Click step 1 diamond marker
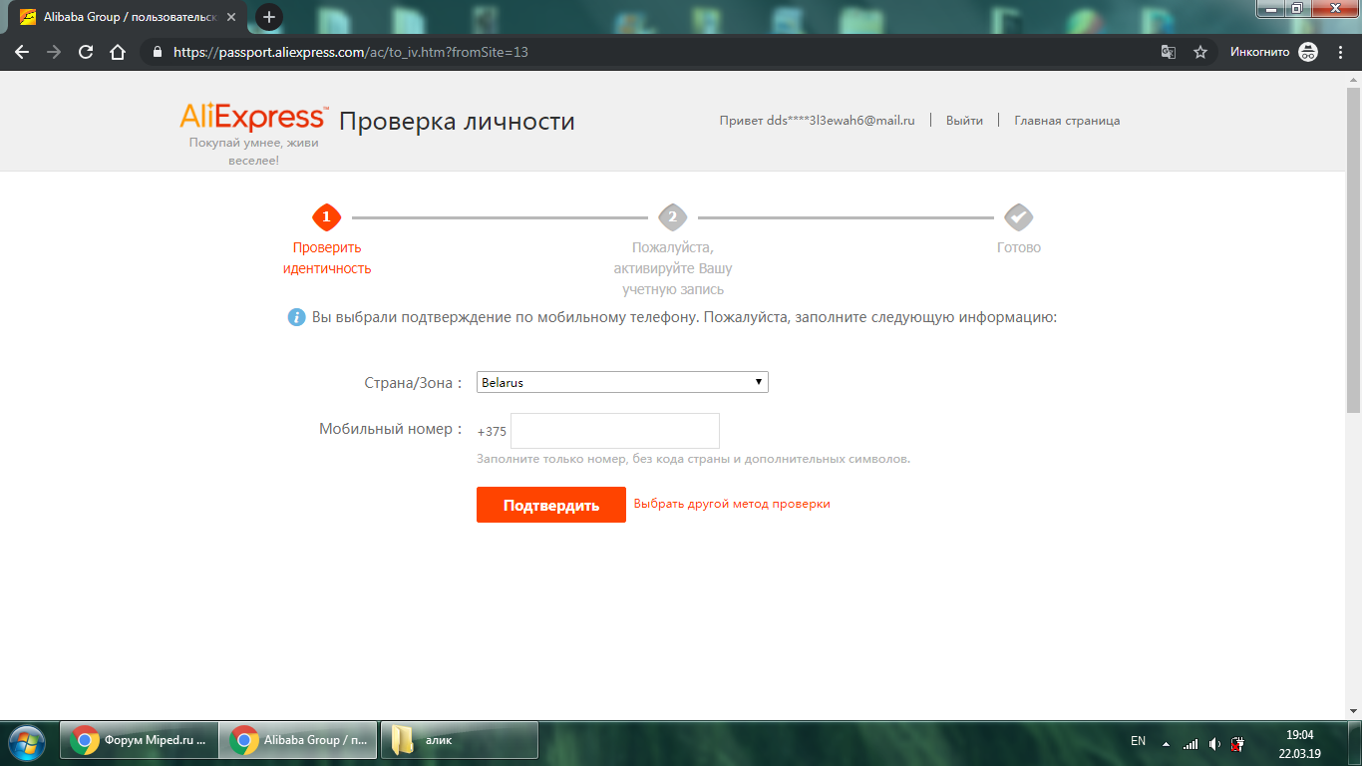The image size is (1362, 766). [x=326, y=216]
